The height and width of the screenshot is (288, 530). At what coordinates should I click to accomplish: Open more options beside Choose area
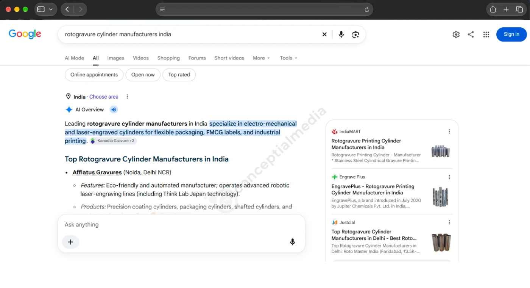coord(127,97)
